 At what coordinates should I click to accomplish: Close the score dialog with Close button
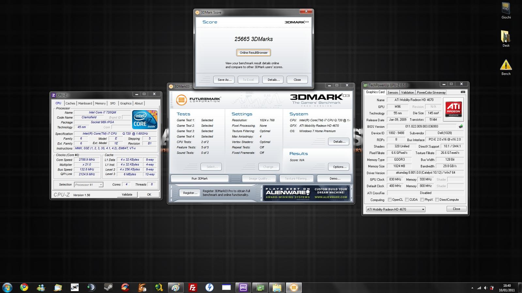(x=297, y=80)
